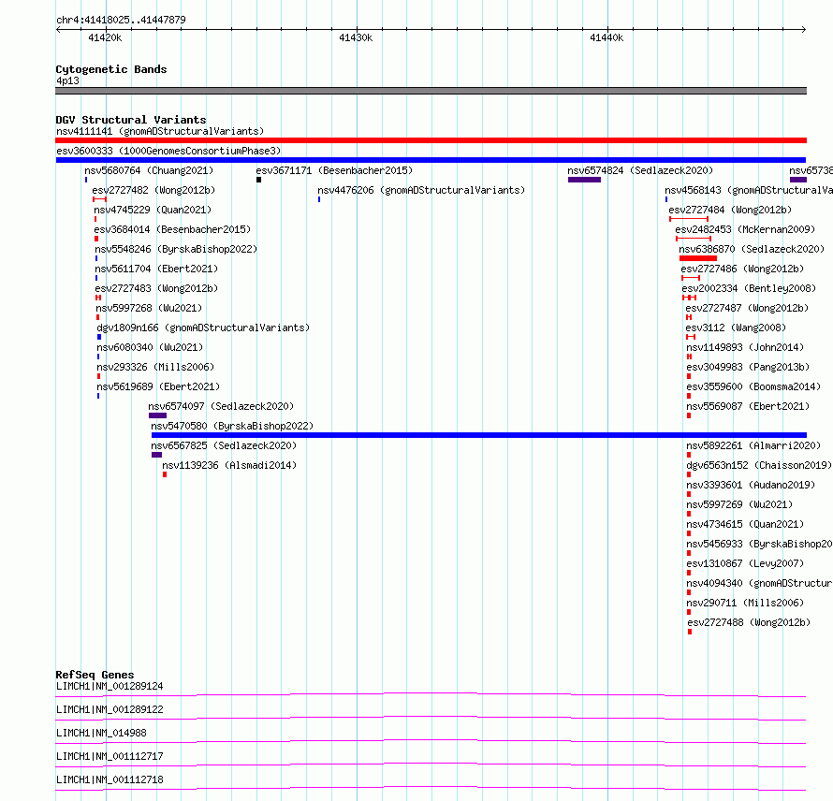
Task: Click the 41420k ruler tick label
Action: pyautogui.click(x=105, y=37)
